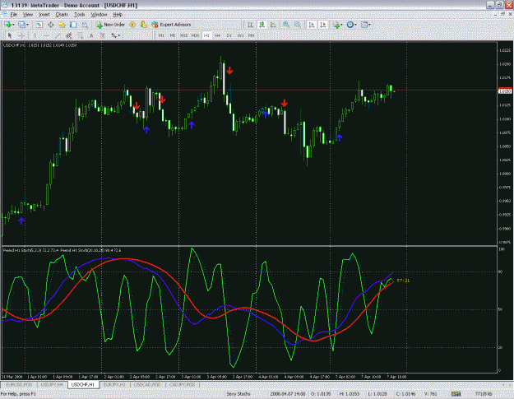Select the USDCHF,H1 chart tab

[83, 384]
